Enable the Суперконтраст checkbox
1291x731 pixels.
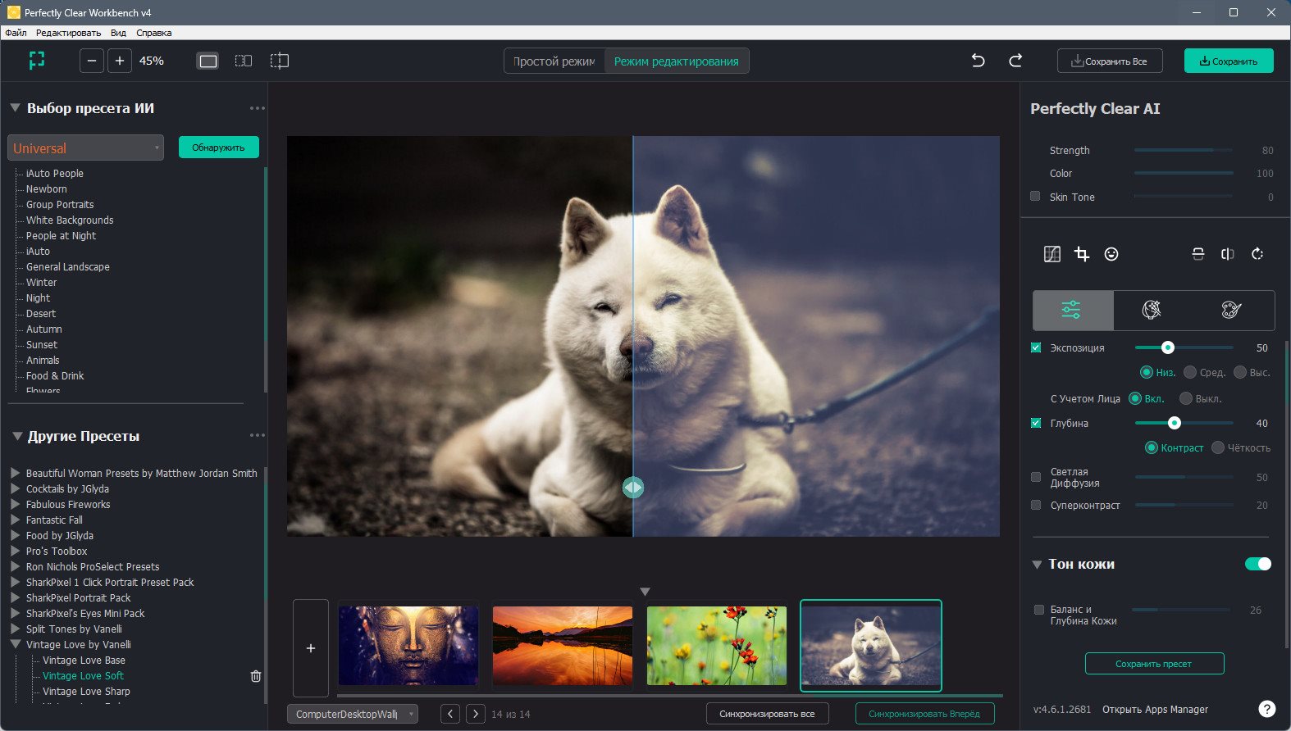pyautogui.click(x=1036, y=505)
